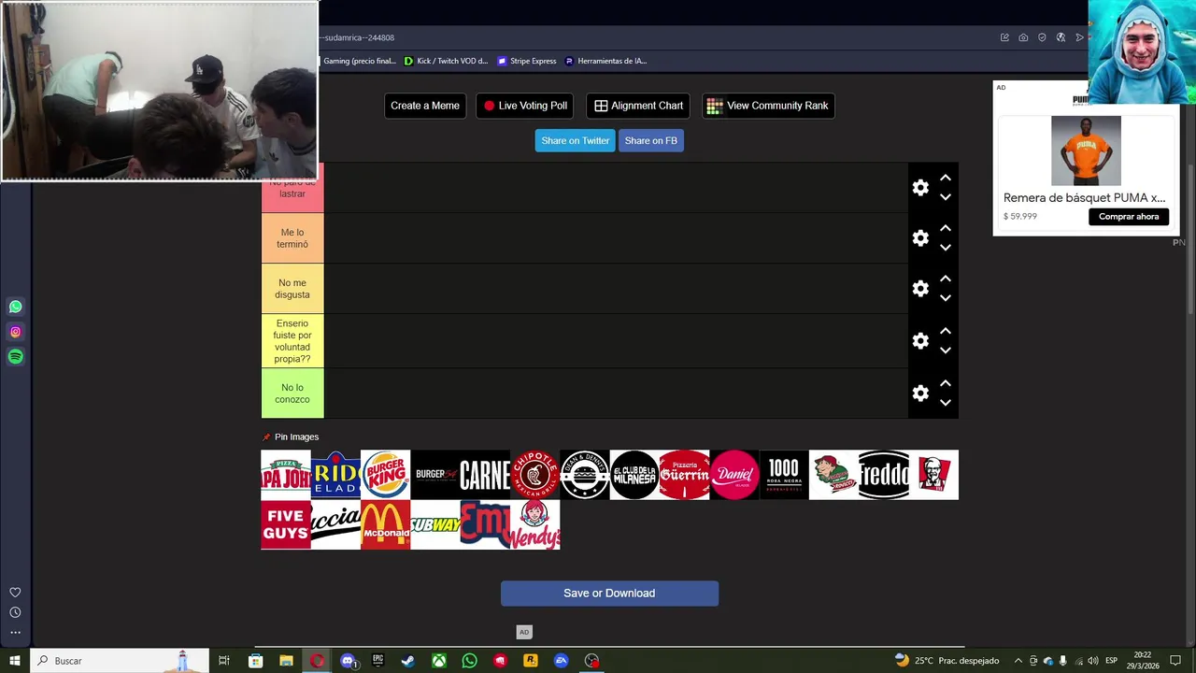The width and height of the screenshot is (1196, 673).
Task: Click the 'No me disgusta' tier label
Action: click(x=292, y=289)
